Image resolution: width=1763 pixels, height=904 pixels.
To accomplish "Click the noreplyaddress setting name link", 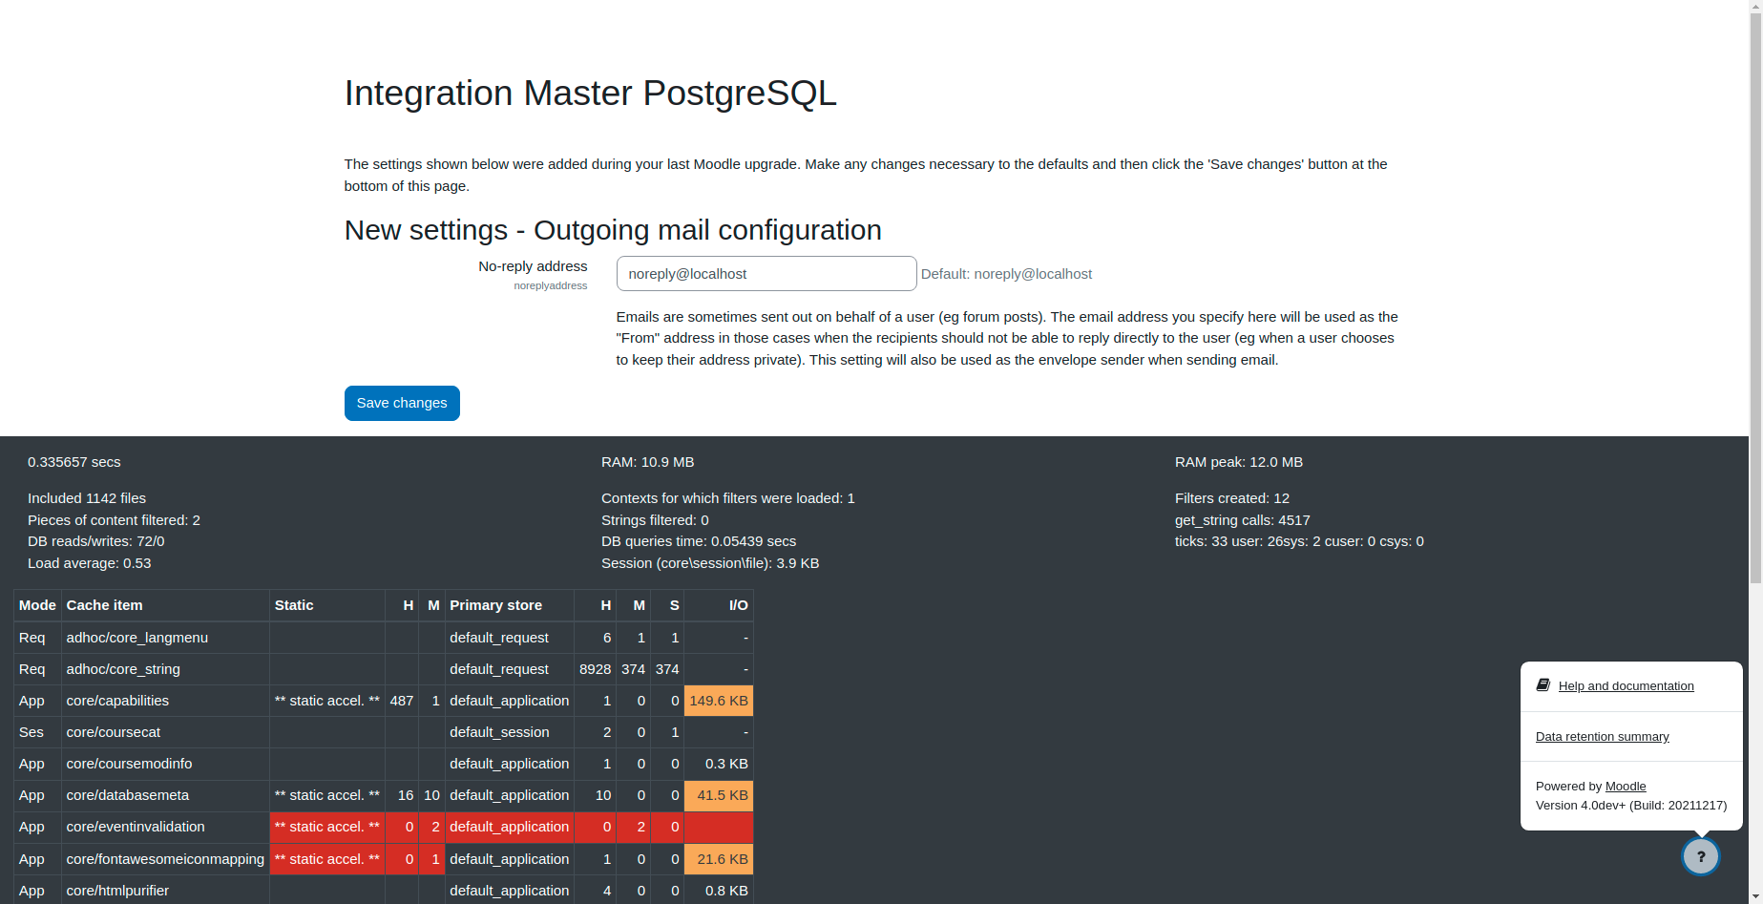I will 551,285.
